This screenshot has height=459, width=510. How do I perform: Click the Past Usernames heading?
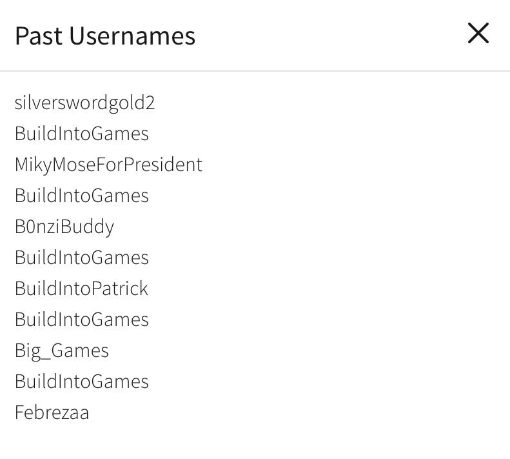click(104, 36)
